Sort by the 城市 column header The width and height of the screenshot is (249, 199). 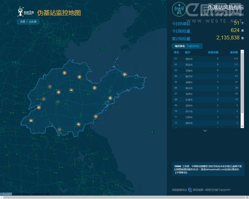tap(187, 52)
